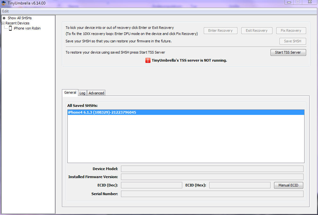Switch to the Log tab
This screenshot has height=215, width=318.
coord(82,93)
